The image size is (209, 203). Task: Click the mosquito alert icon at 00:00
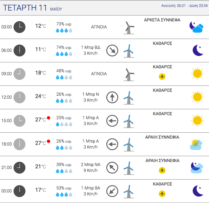(x=162, y=194)
